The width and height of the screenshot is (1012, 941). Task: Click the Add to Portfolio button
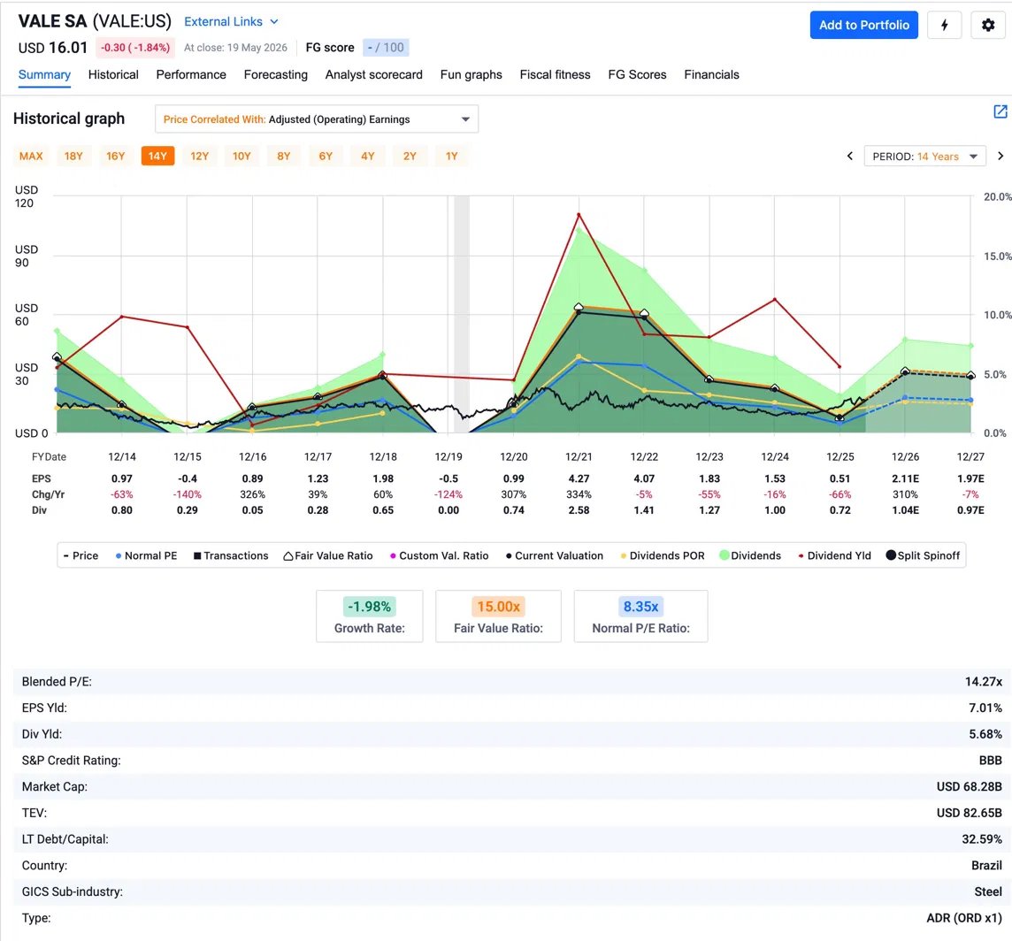pos(863,25)
